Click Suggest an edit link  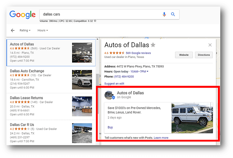pyautogui.click(x=114, y=84)
